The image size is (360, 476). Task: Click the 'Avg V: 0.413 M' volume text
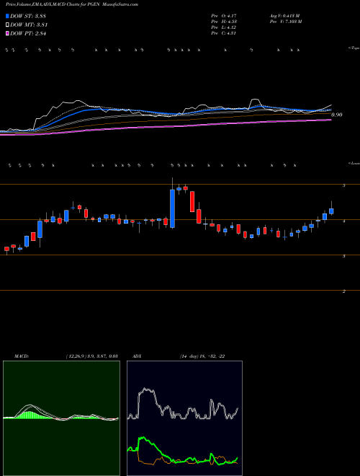(284, 16)
